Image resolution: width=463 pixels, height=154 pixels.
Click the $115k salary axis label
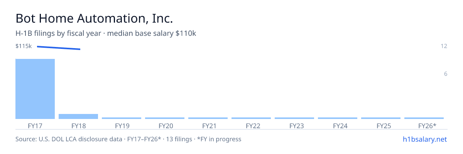point(24,46)
